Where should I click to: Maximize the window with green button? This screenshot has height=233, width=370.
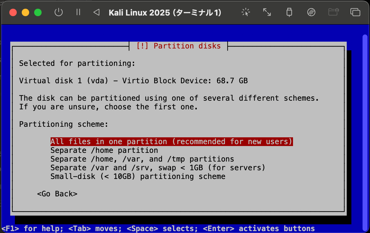[x=38, y=12]
